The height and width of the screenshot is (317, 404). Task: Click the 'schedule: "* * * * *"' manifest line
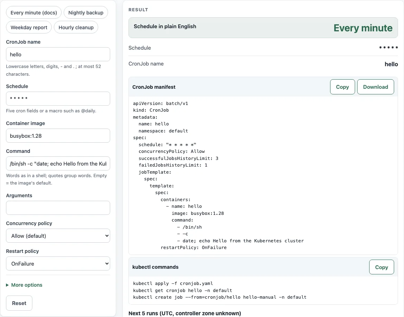(168, 145)
